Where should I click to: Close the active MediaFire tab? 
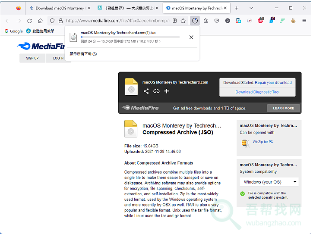[225, 8]
